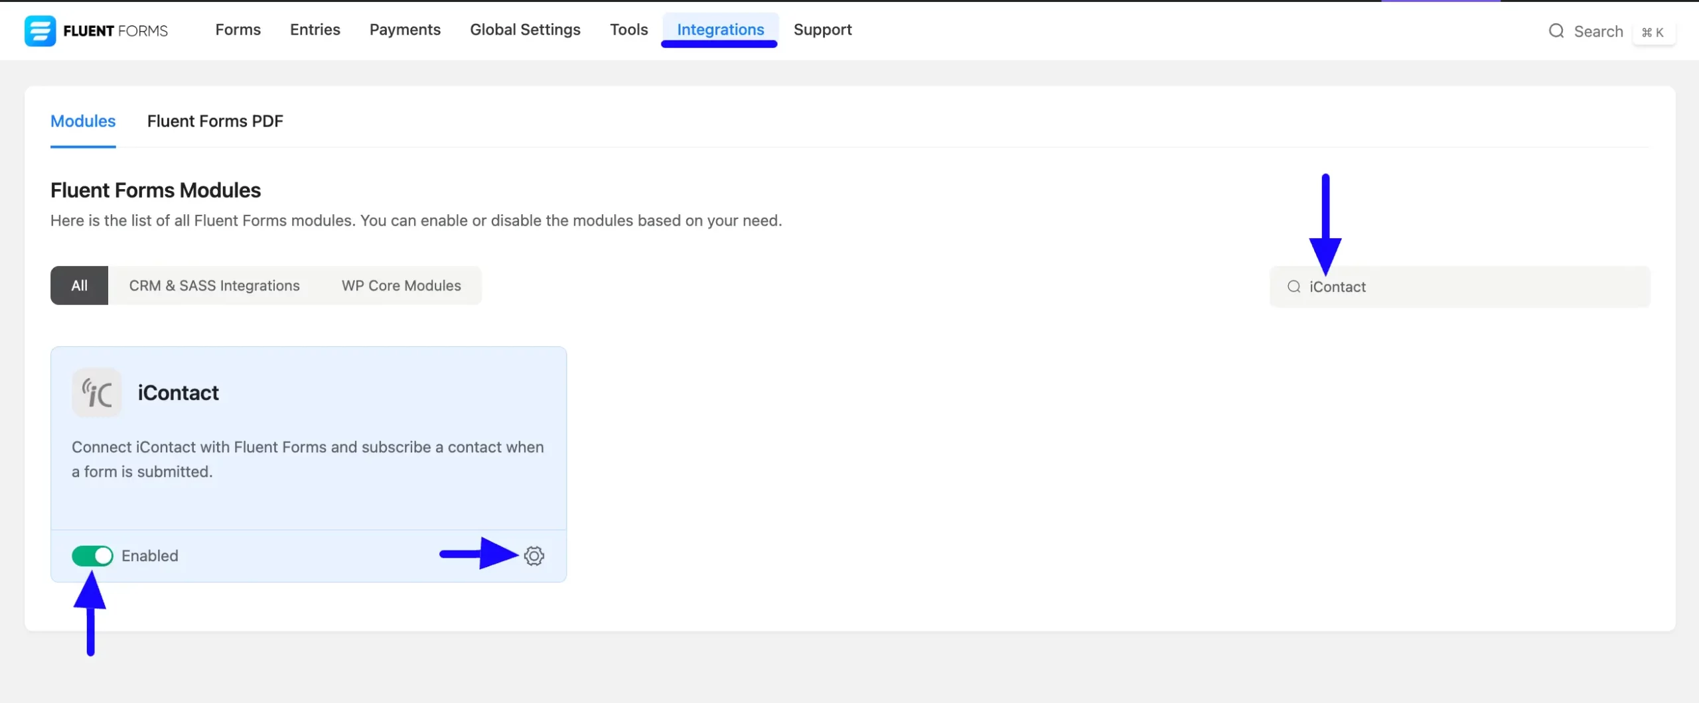This screenshot has height=703, width=1699.
Task: Click the iContact card description text
Action: point(308,459)
